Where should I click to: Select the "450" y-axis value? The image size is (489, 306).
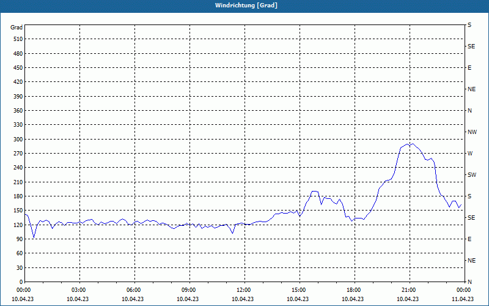18,68
